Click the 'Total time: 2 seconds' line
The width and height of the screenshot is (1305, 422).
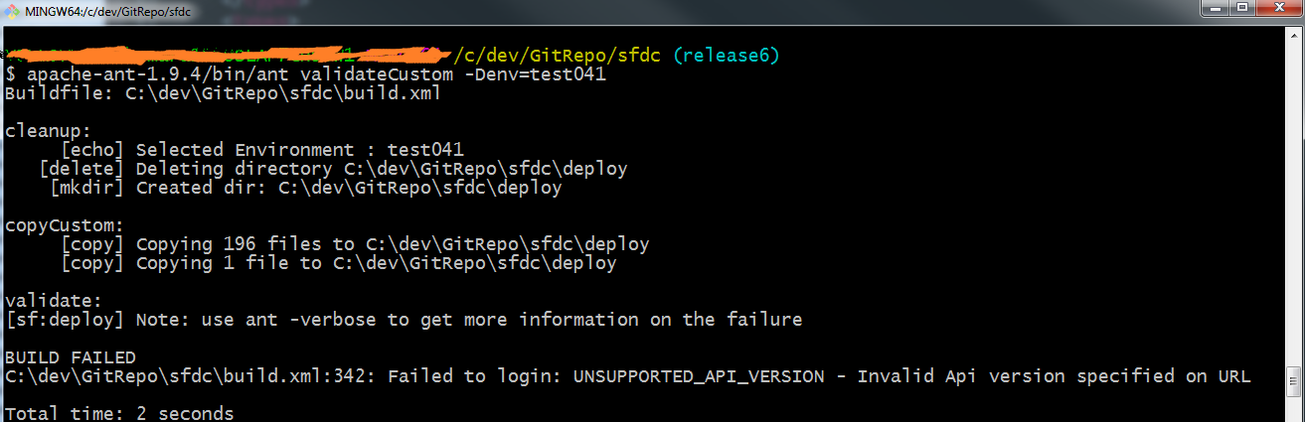coord(119,413)
